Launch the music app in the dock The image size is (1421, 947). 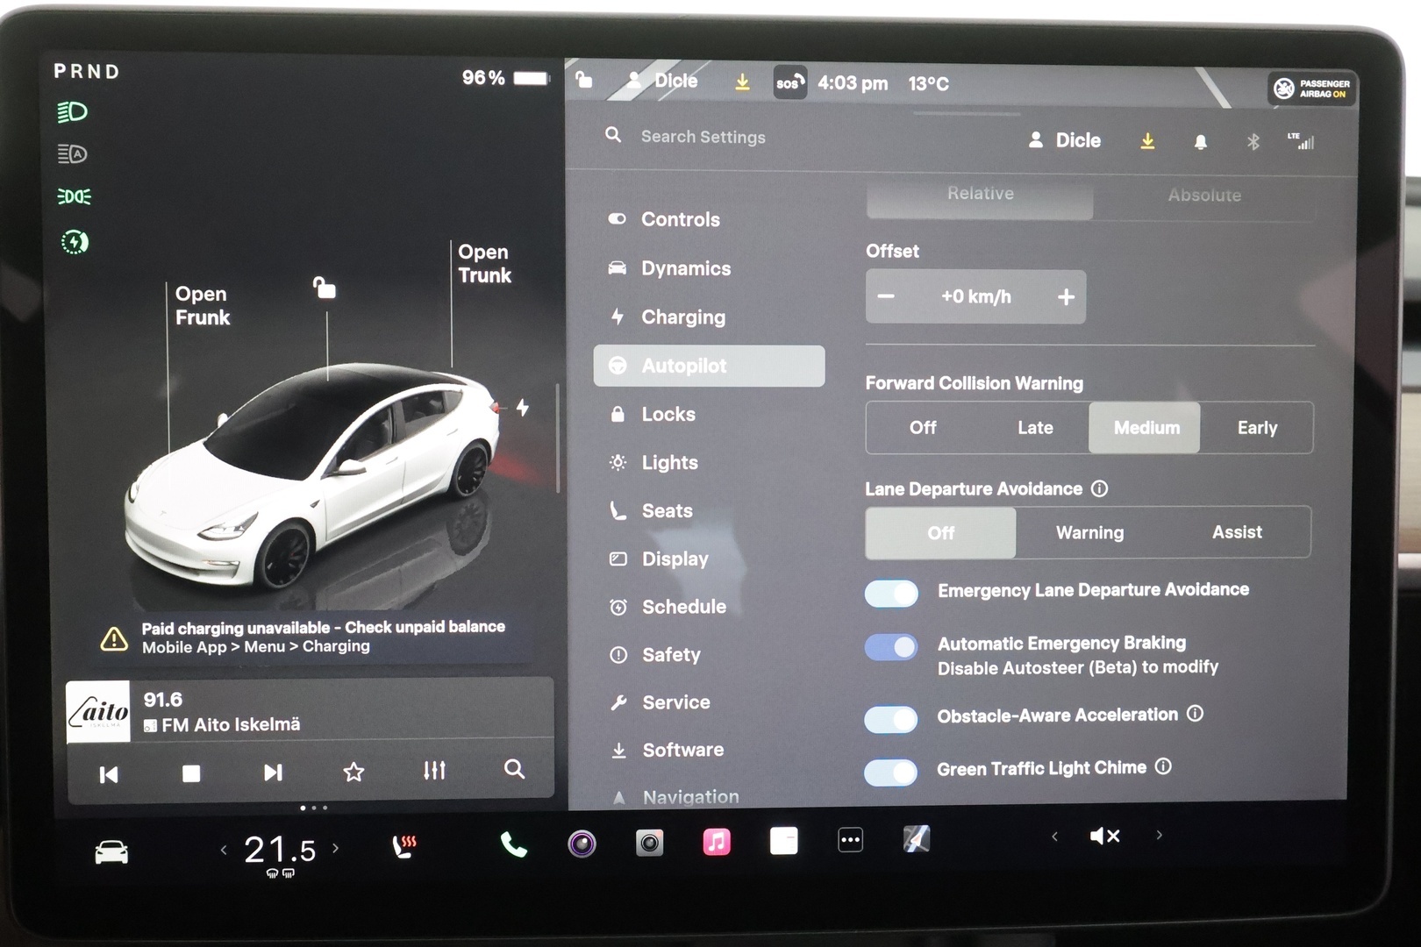717,842
